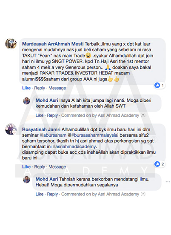
Task: Like Rosyatinah Jamri's comment
Action: tap(26, 166)
